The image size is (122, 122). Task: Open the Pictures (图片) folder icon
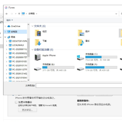81,33
